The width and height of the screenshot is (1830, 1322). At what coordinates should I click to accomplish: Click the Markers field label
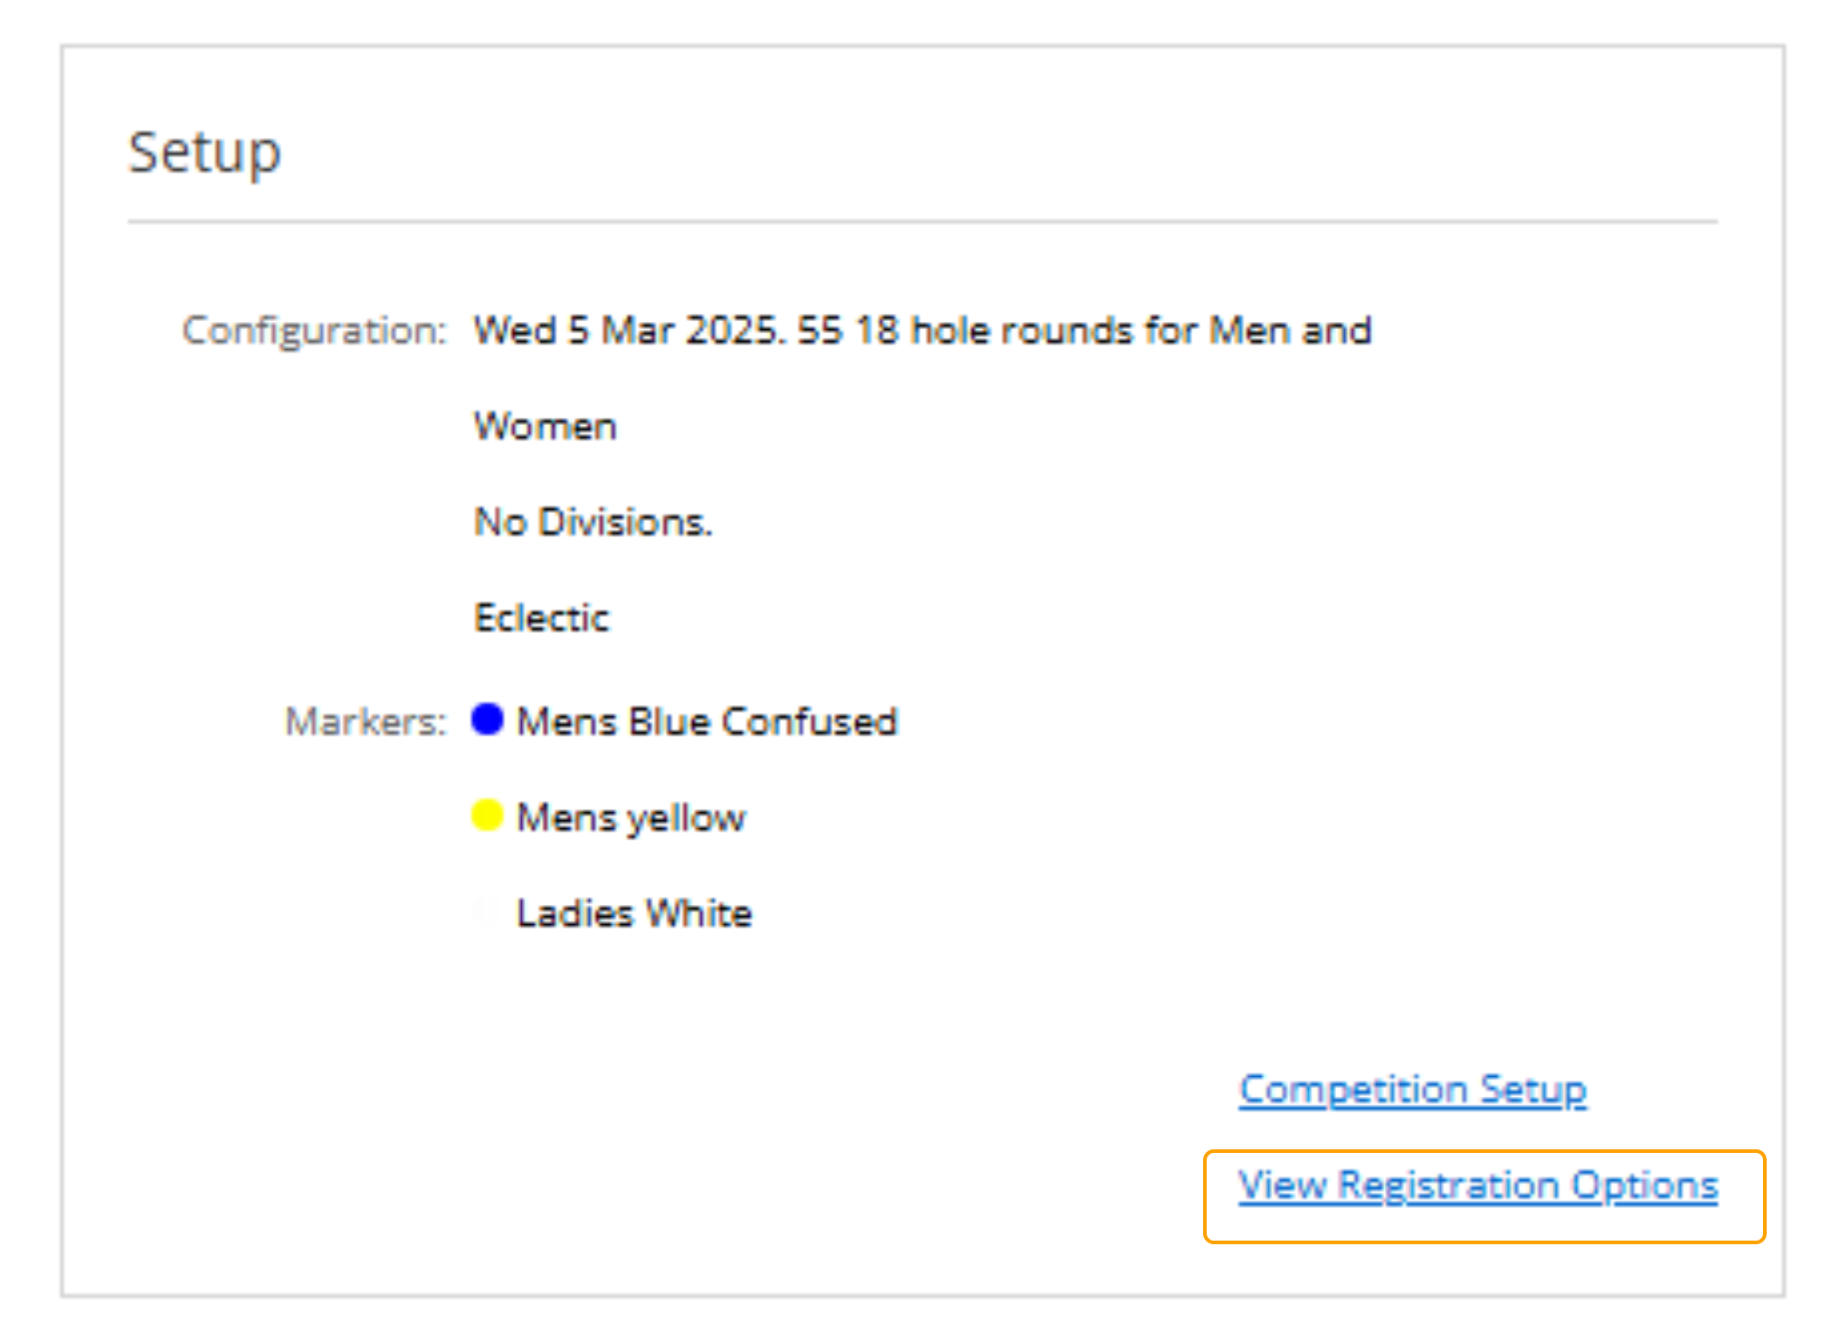pyautogui.click(x=365, y=722)
